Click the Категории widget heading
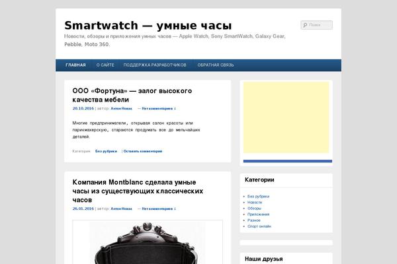Image resolution: width=397 pixels, height=264 pixels. (x=259, y=180)
